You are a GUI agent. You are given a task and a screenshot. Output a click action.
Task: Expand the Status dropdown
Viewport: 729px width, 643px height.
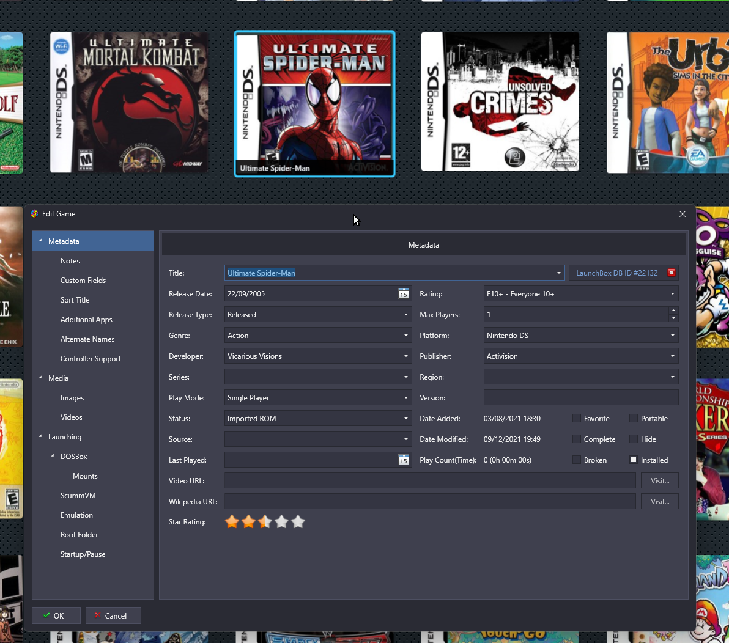406,419
